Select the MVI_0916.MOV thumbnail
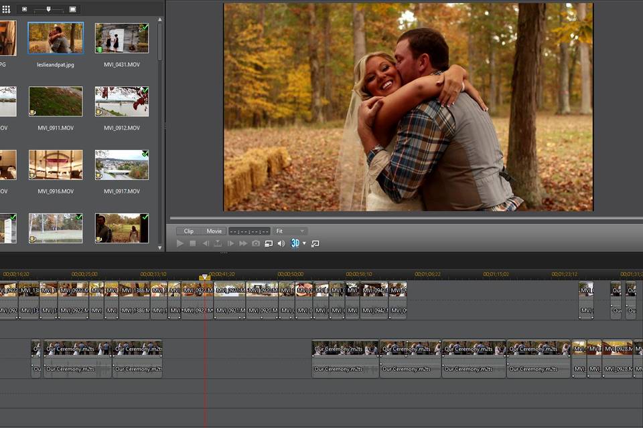Image resolution: width=643 pixels, height=428 pixels. coord(56,165)
